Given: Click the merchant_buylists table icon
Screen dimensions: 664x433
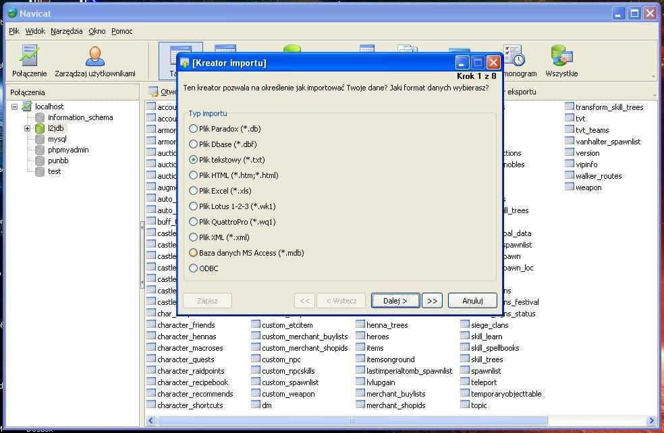Looking at the screenshot, I should click(360, 393).
